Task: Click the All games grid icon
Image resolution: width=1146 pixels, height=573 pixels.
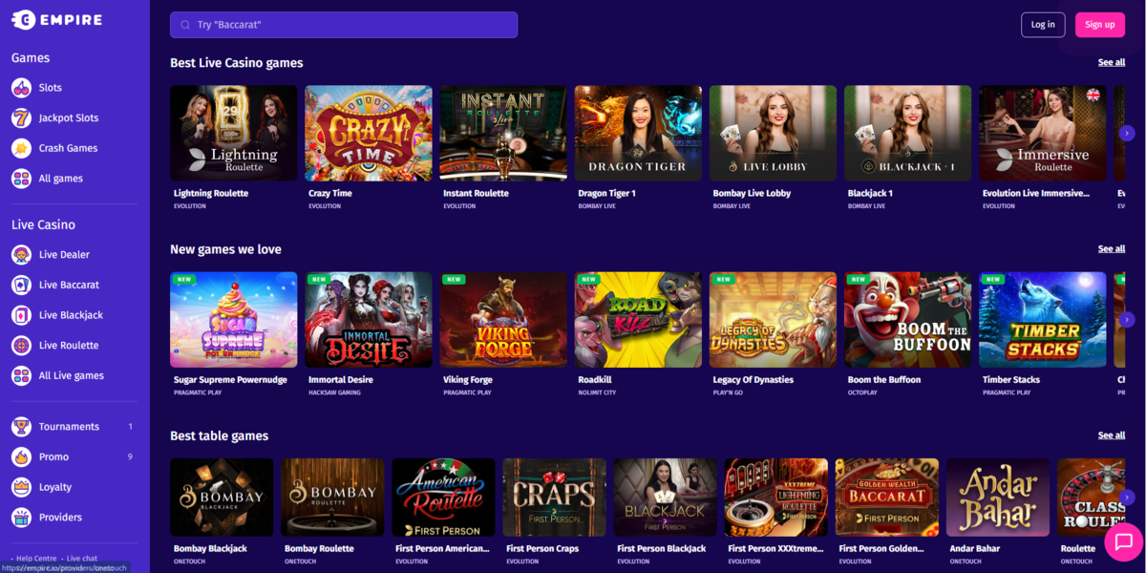Action: (21, 179)
